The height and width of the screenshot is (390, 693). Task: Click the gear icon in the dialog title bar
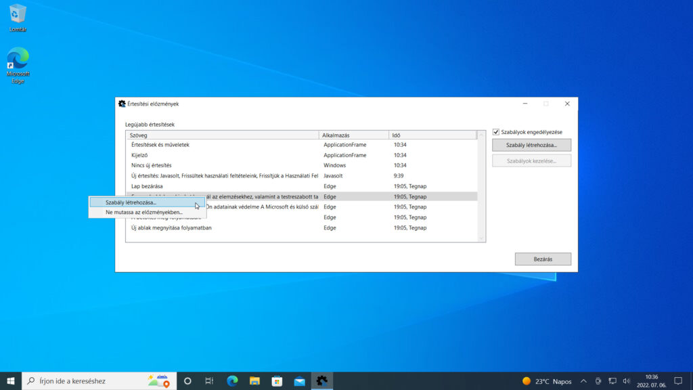coord(122,104)
